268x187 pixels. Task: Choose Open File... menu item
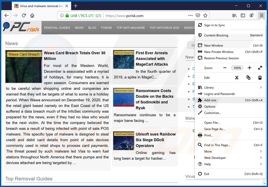(x=230, y=123)
